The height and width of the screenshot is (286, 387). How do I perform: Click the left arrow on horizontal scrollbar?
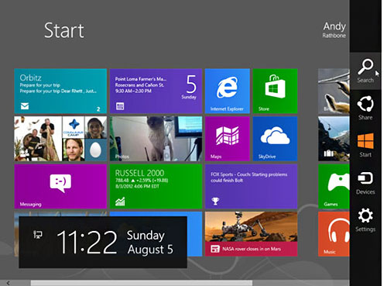8,283
